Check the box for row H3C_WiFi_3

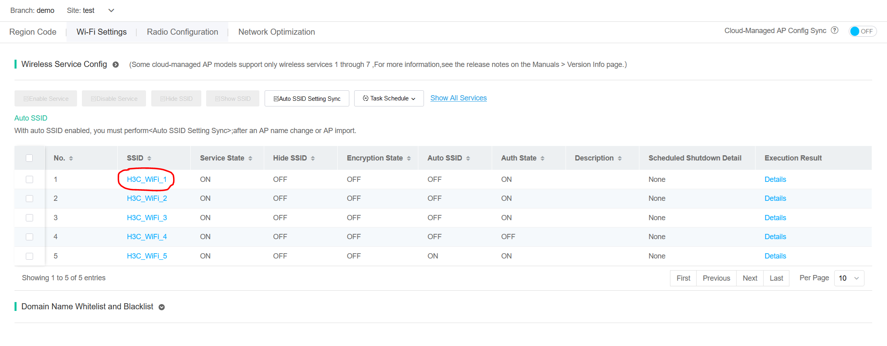(x=29, y=218)
